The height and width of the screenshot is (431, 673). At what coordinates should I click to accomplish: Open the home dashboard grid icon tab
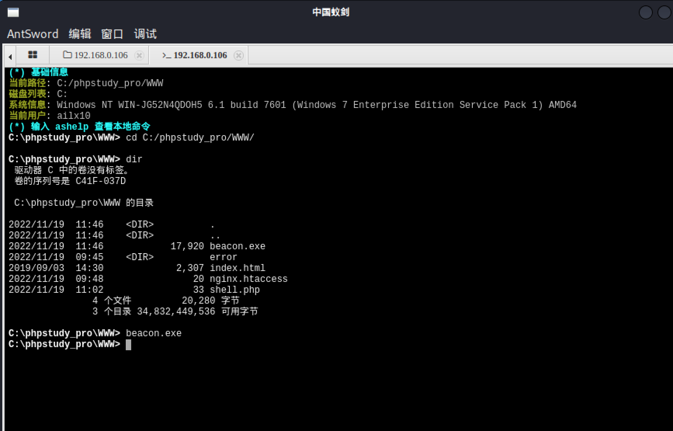click(x=33, y=55)
